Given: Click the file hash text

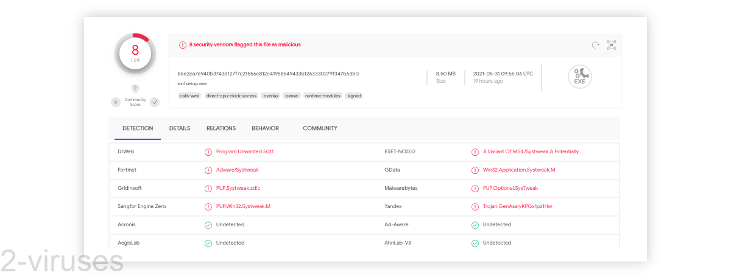Looking at the screenshot, I should click(268, 74).
